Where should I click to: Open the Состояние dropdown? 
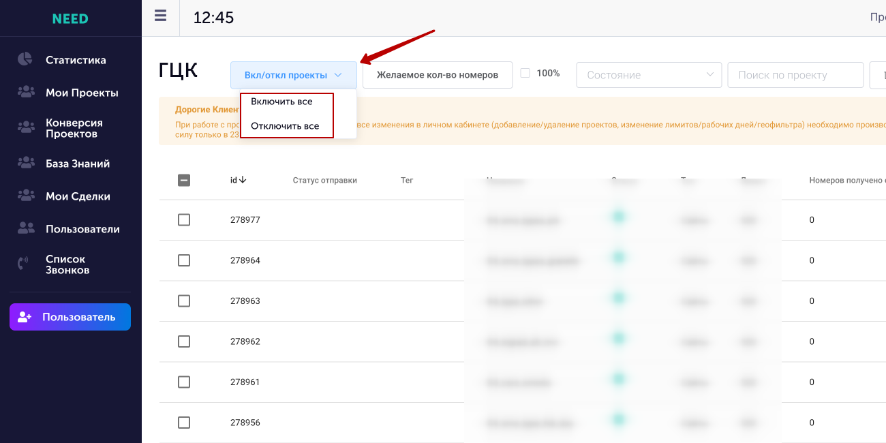649,75
